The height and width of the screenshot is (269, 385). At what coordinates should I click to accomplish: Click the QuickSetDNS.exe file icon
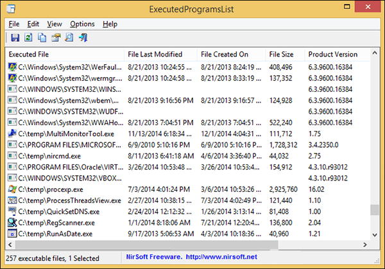(12, 211)
